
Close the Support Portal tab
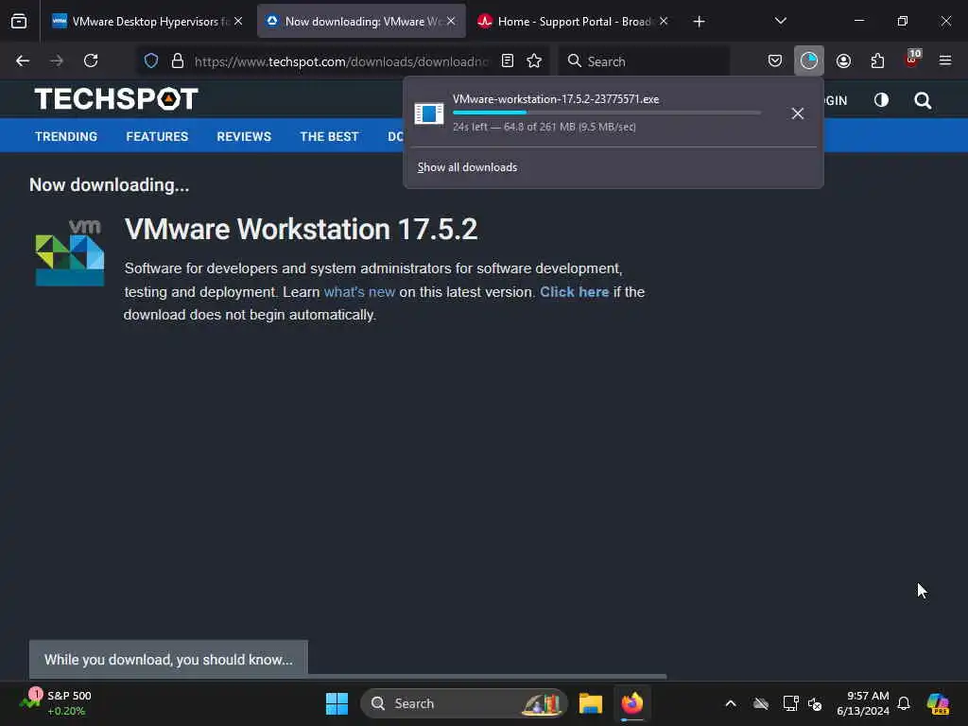[x=664, y=21]
